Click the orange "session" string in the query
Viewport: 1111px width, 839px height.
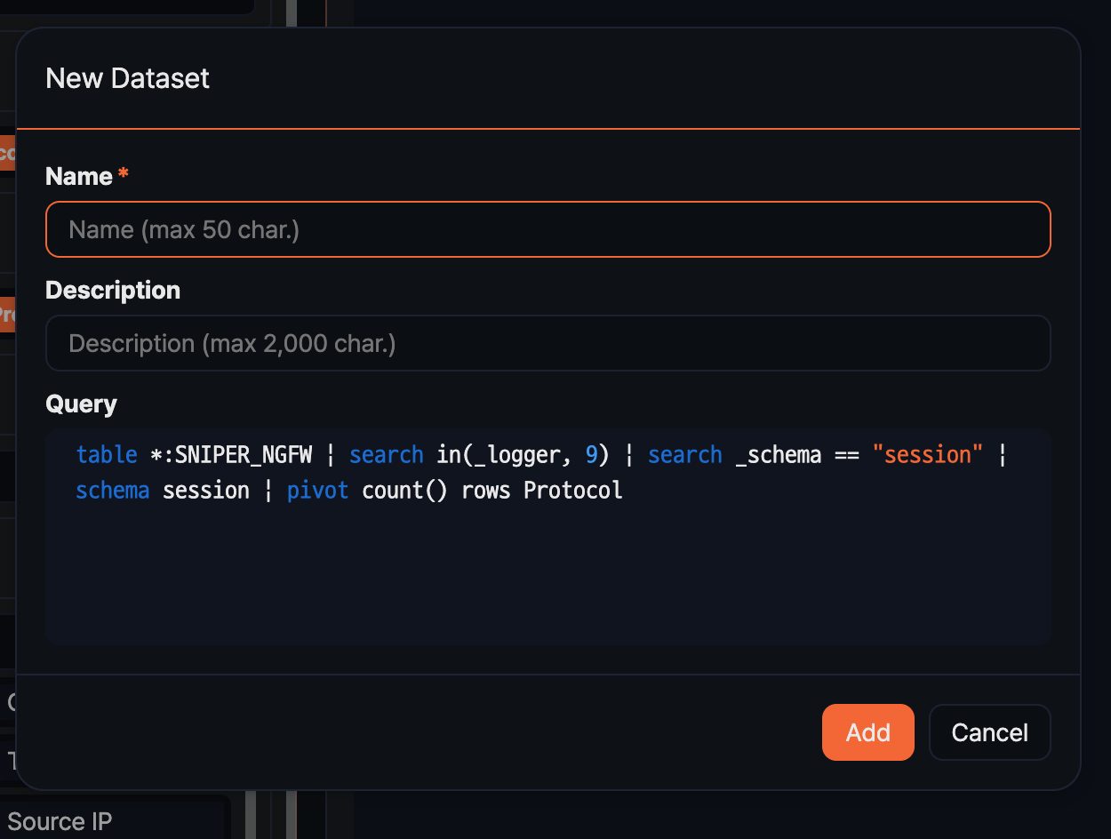point(928,454)
